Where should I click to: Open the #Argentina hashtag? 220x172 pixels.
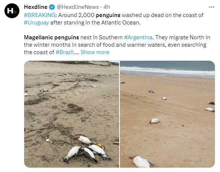tap(138, 37)
